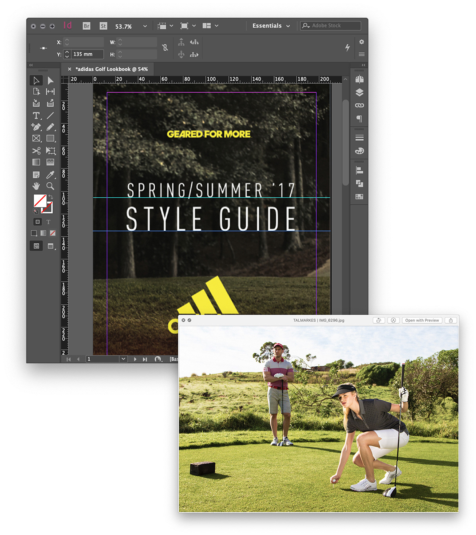Open Adobe Stock with St button

click(103, 26)
